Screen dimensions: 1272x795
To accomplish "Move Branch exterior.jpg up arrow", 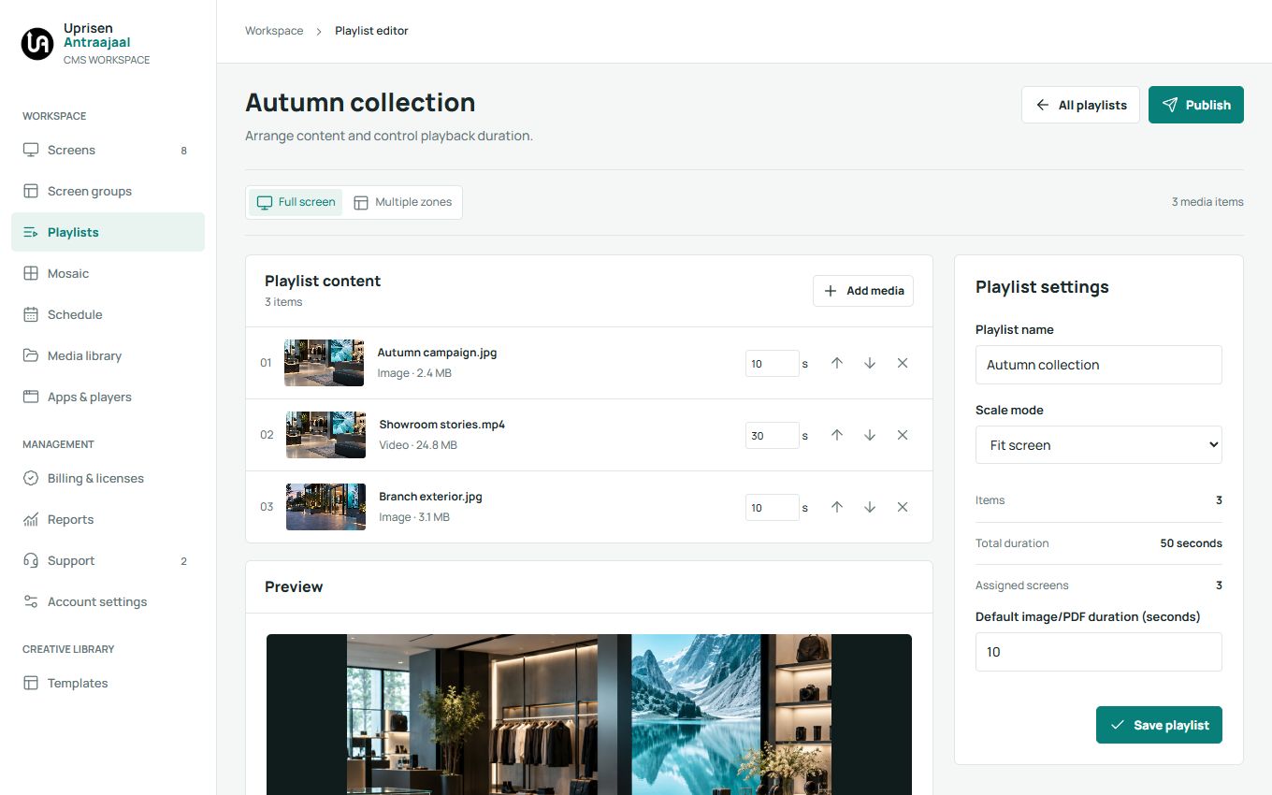I will [837, 507].
